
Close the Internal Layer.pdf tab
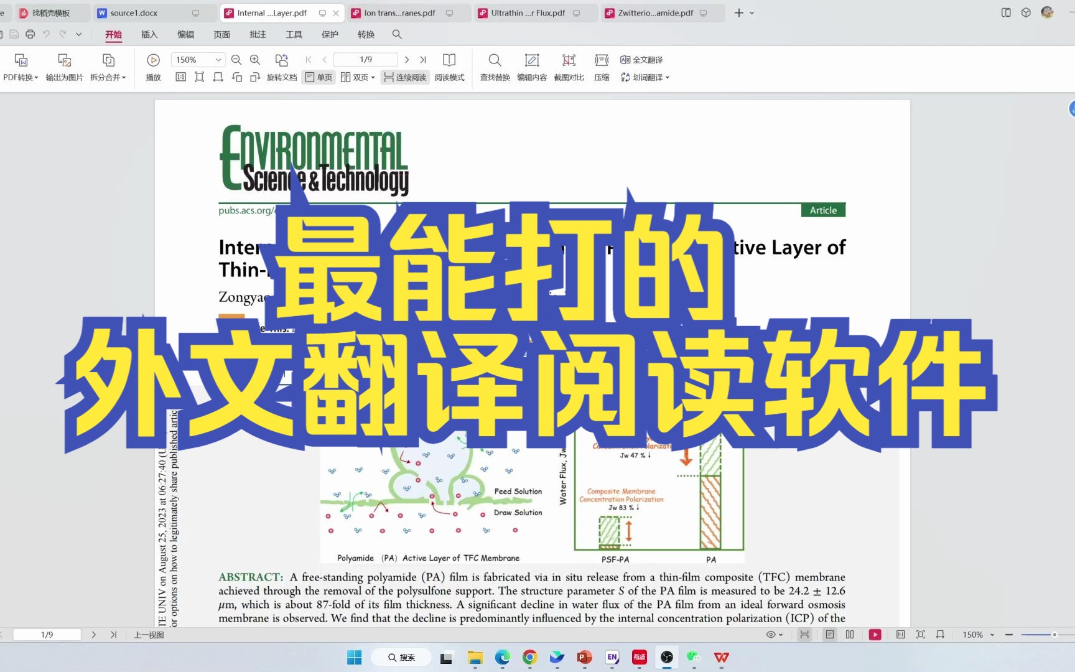point(337,13)
